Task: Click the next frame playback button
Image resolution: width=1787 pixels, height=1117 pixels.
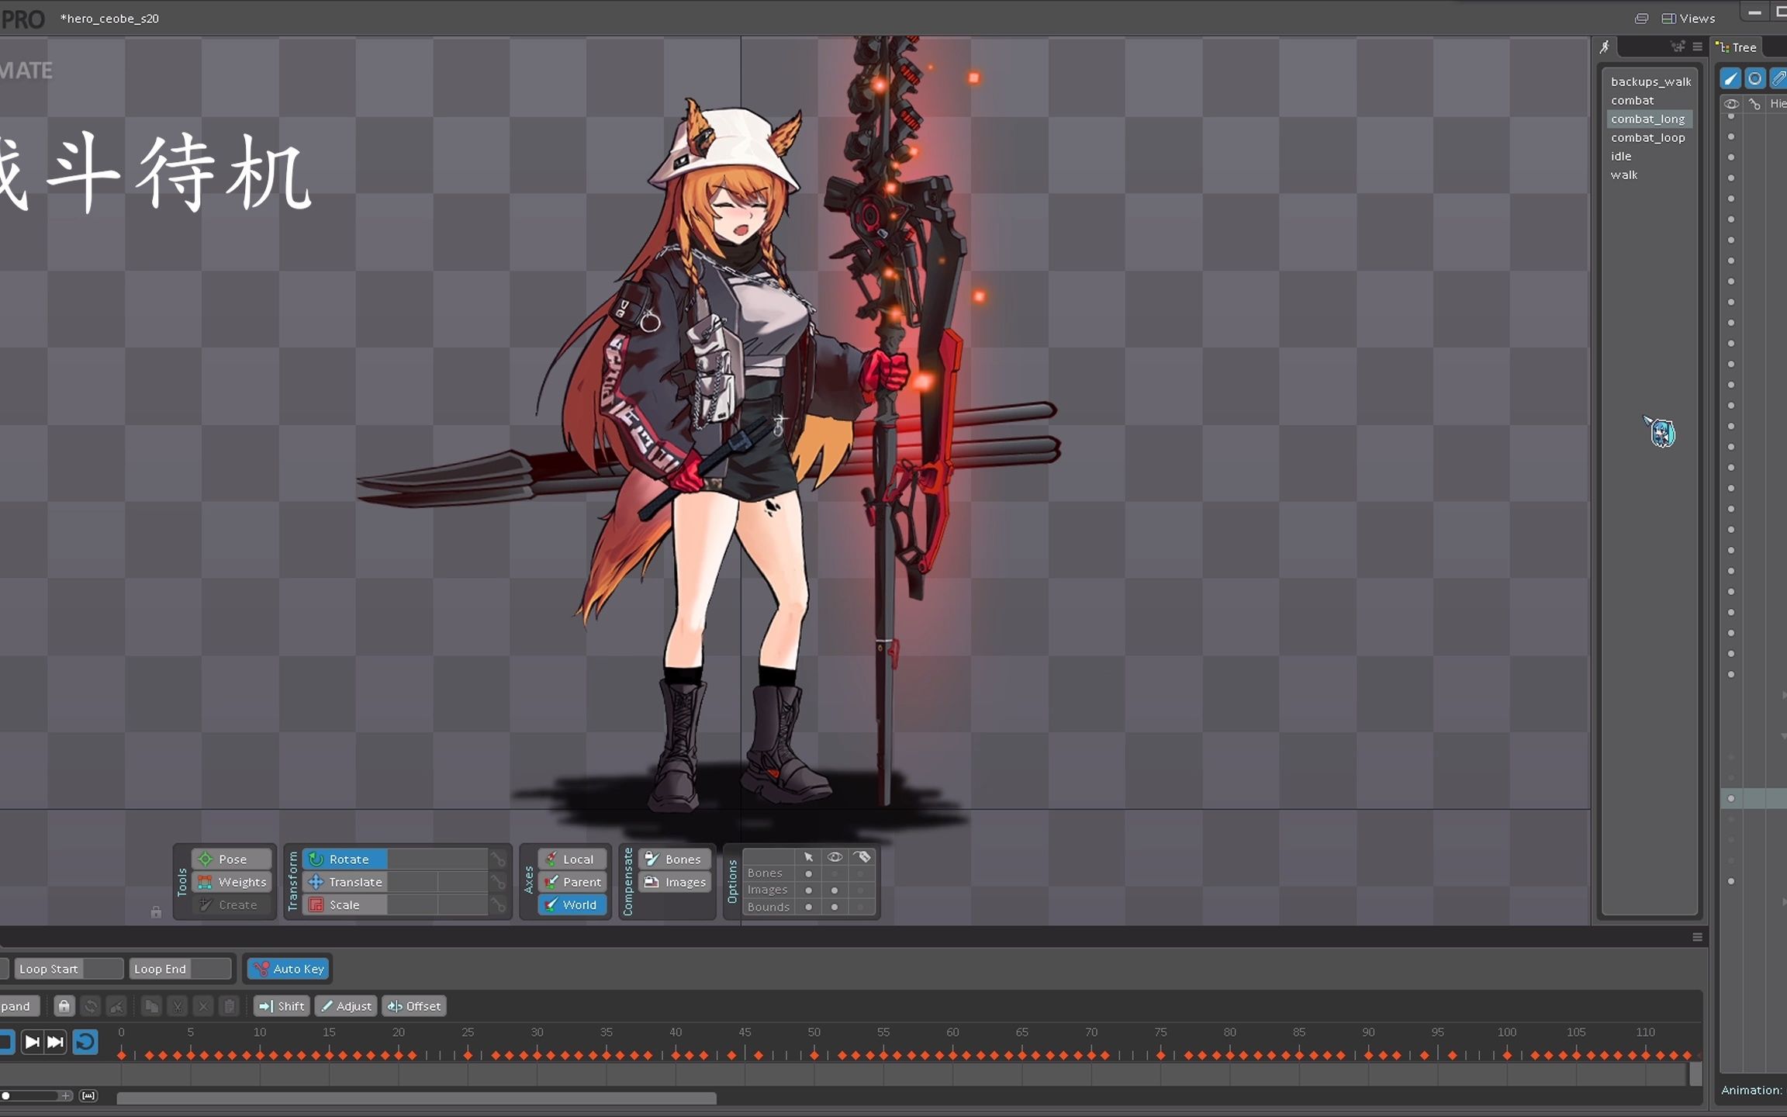Action: (x=32, y=1042)
